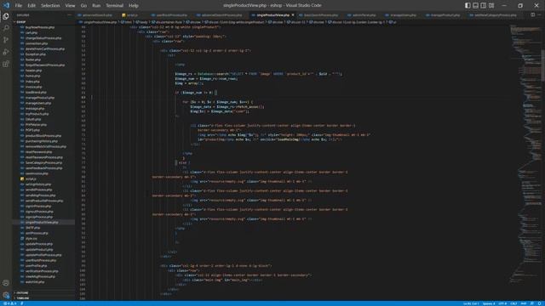Open the editor More Actions ellipsis
Image resolution: width=545 pixels, height=306 pixels.
pyautogui.click(x=539, y=15)
